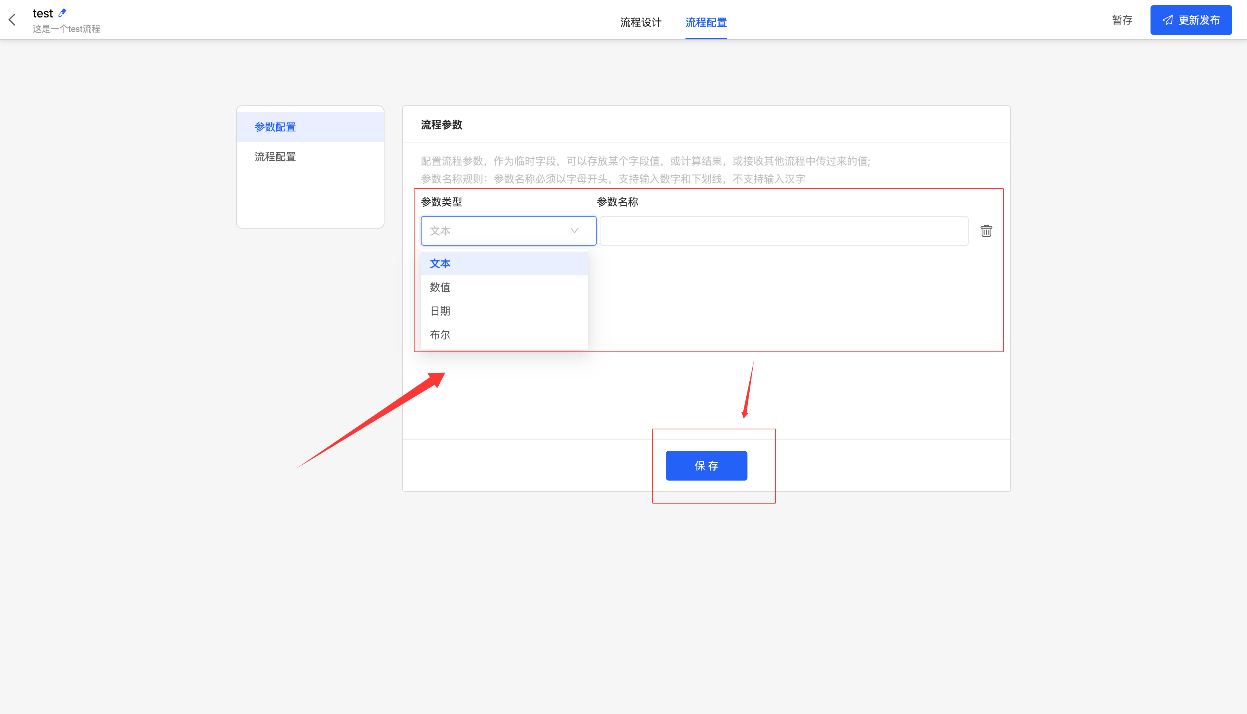Click the description 这是一个test流程
This screenshot has height=714, width=1247.
click(x=66, y=29)
